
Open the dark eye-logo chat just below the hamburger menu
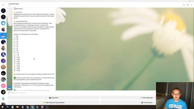point(3,11)
